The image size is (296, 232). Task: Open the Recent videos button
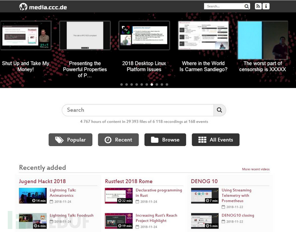[x=118, y=140]
